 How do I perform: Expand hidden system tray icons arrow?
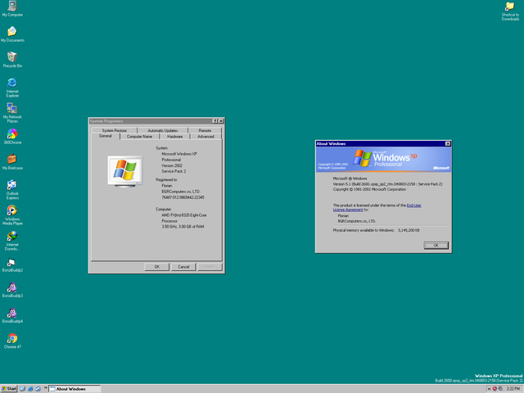490,389
